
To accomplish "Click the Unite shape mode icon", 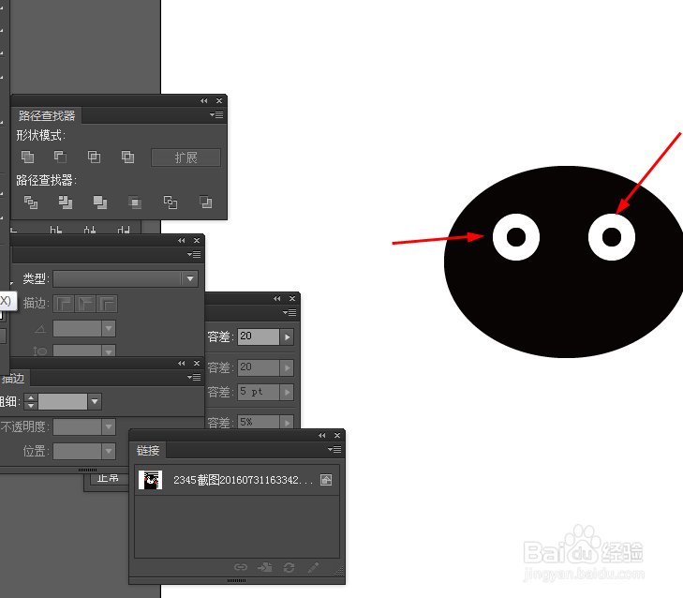I will pos(27,157).
